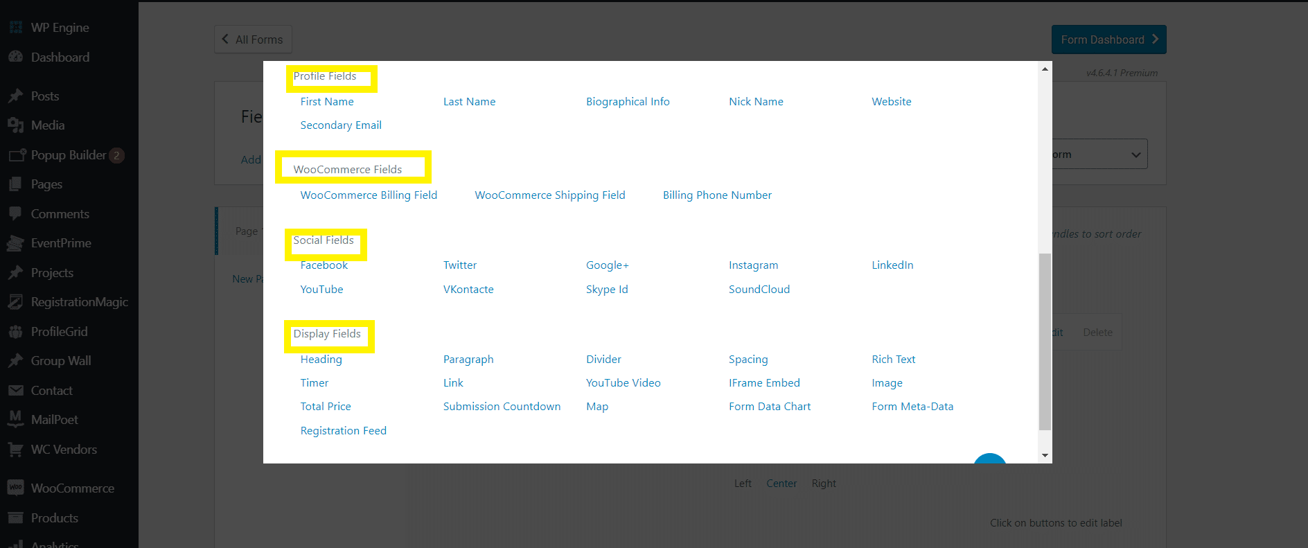1308x548 pixels.
Task: Insert a Paragraph display field
Action: [468, 359]
